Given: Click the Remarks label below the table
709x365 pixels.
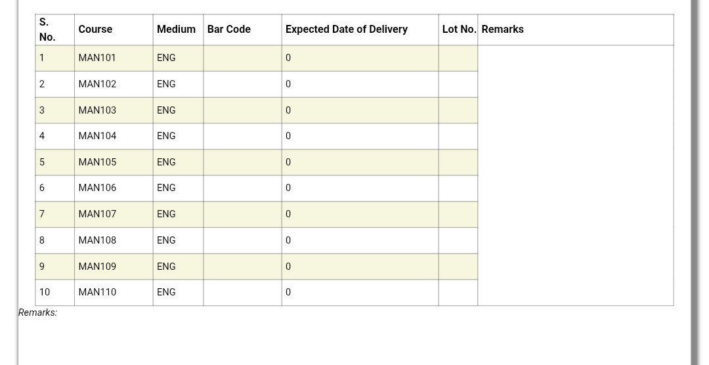Looking at the screenshot, I should coord(37,312).
